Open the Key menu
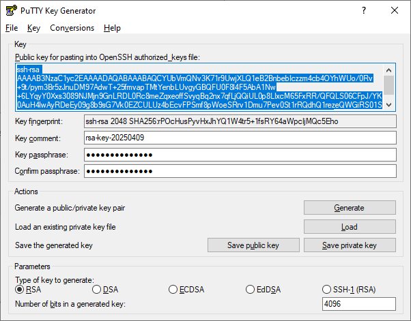 pos(34,28)
